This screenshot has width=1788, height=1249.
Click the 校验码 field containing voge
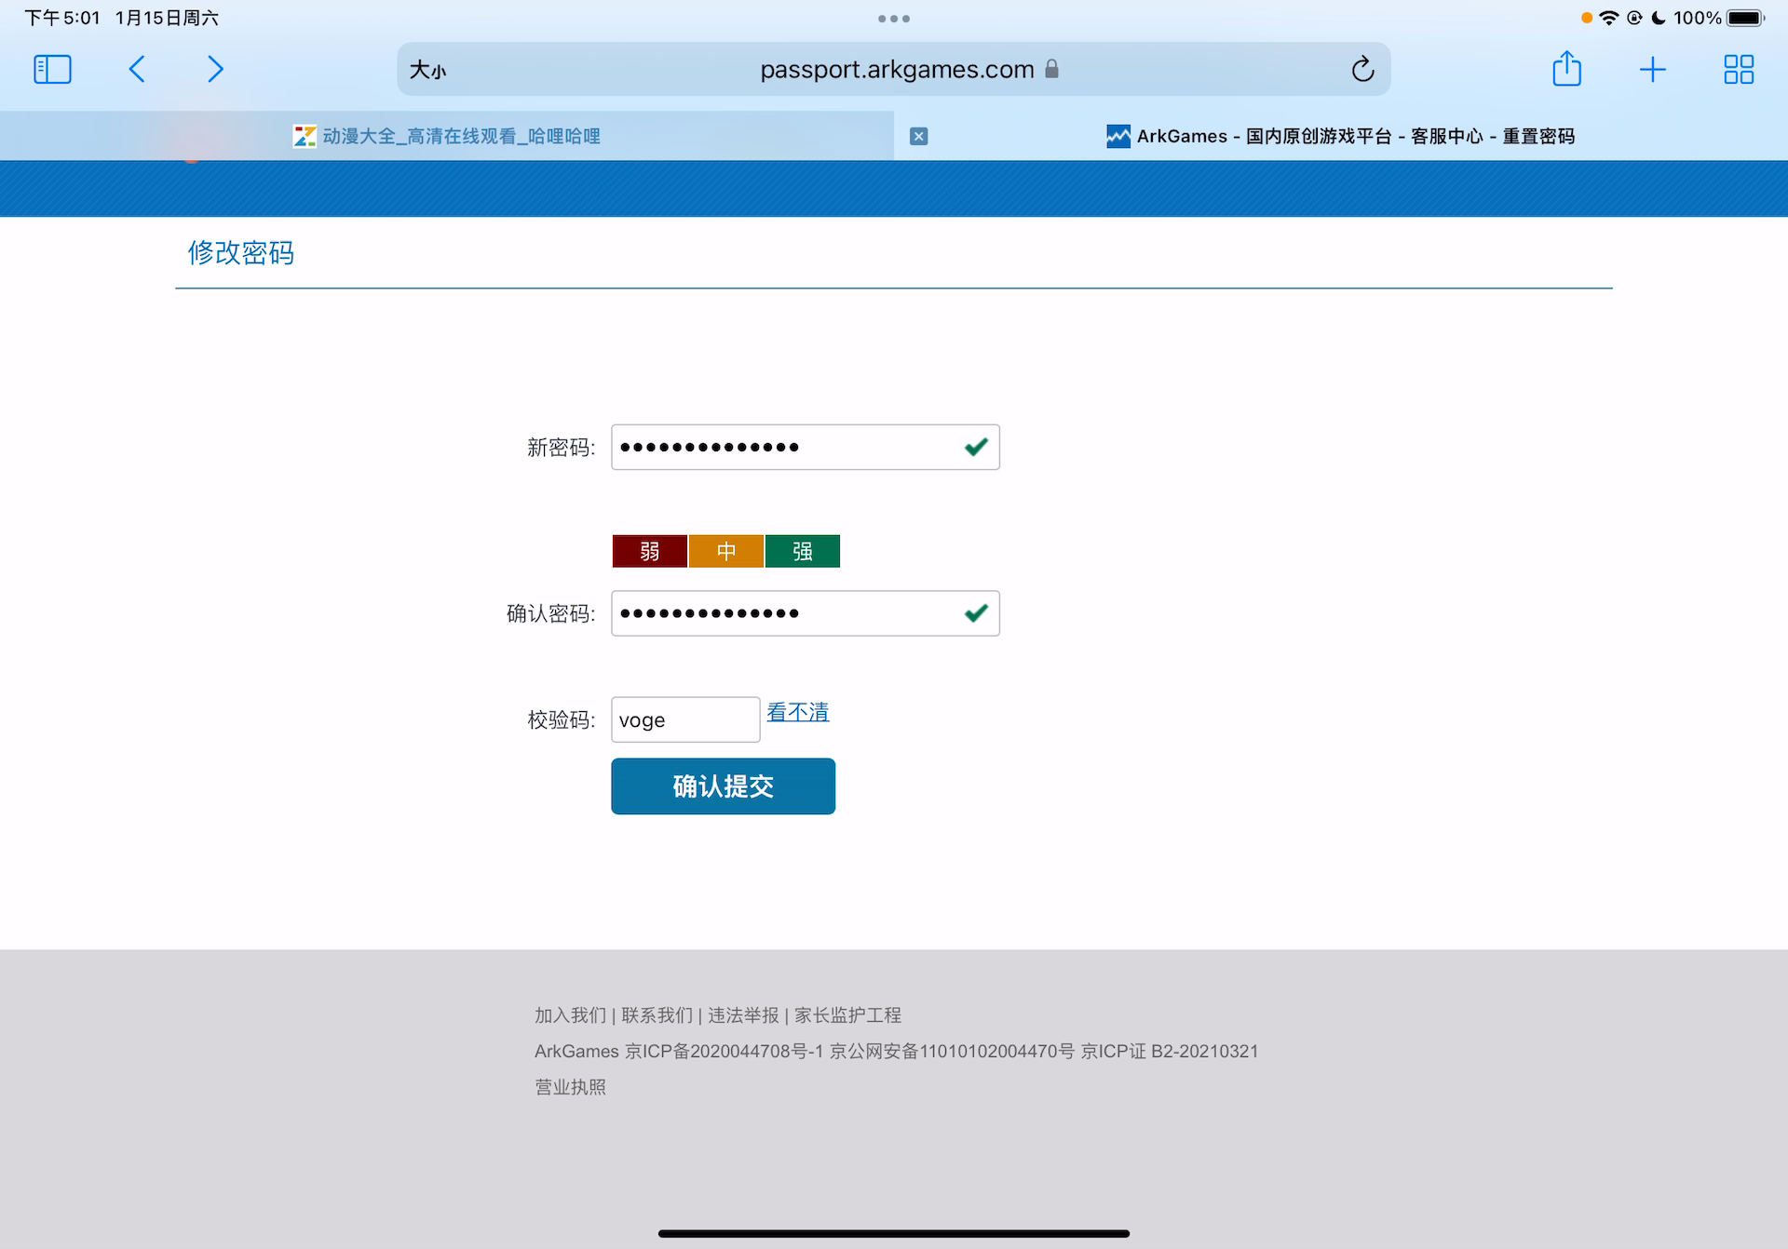point(684,719)
